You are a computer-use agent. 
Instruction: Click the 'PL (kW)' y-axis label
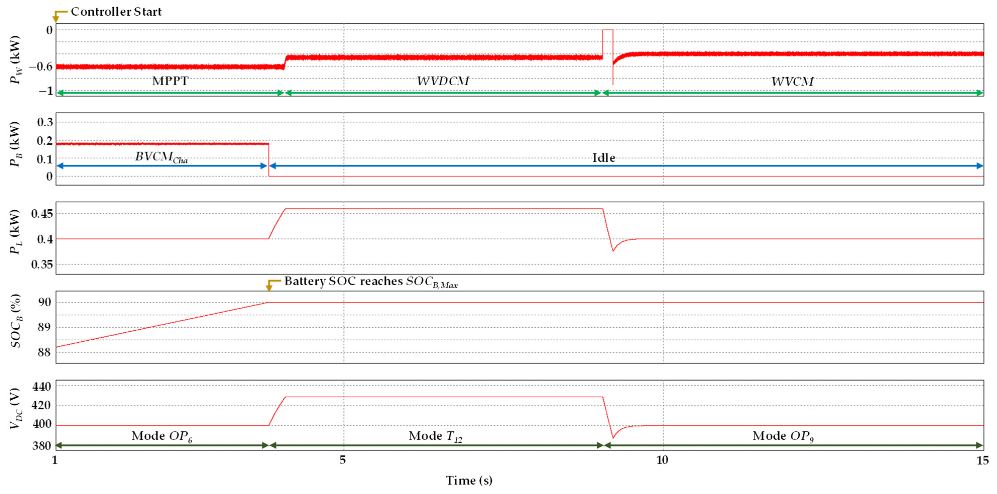click(x=16, y=232)
